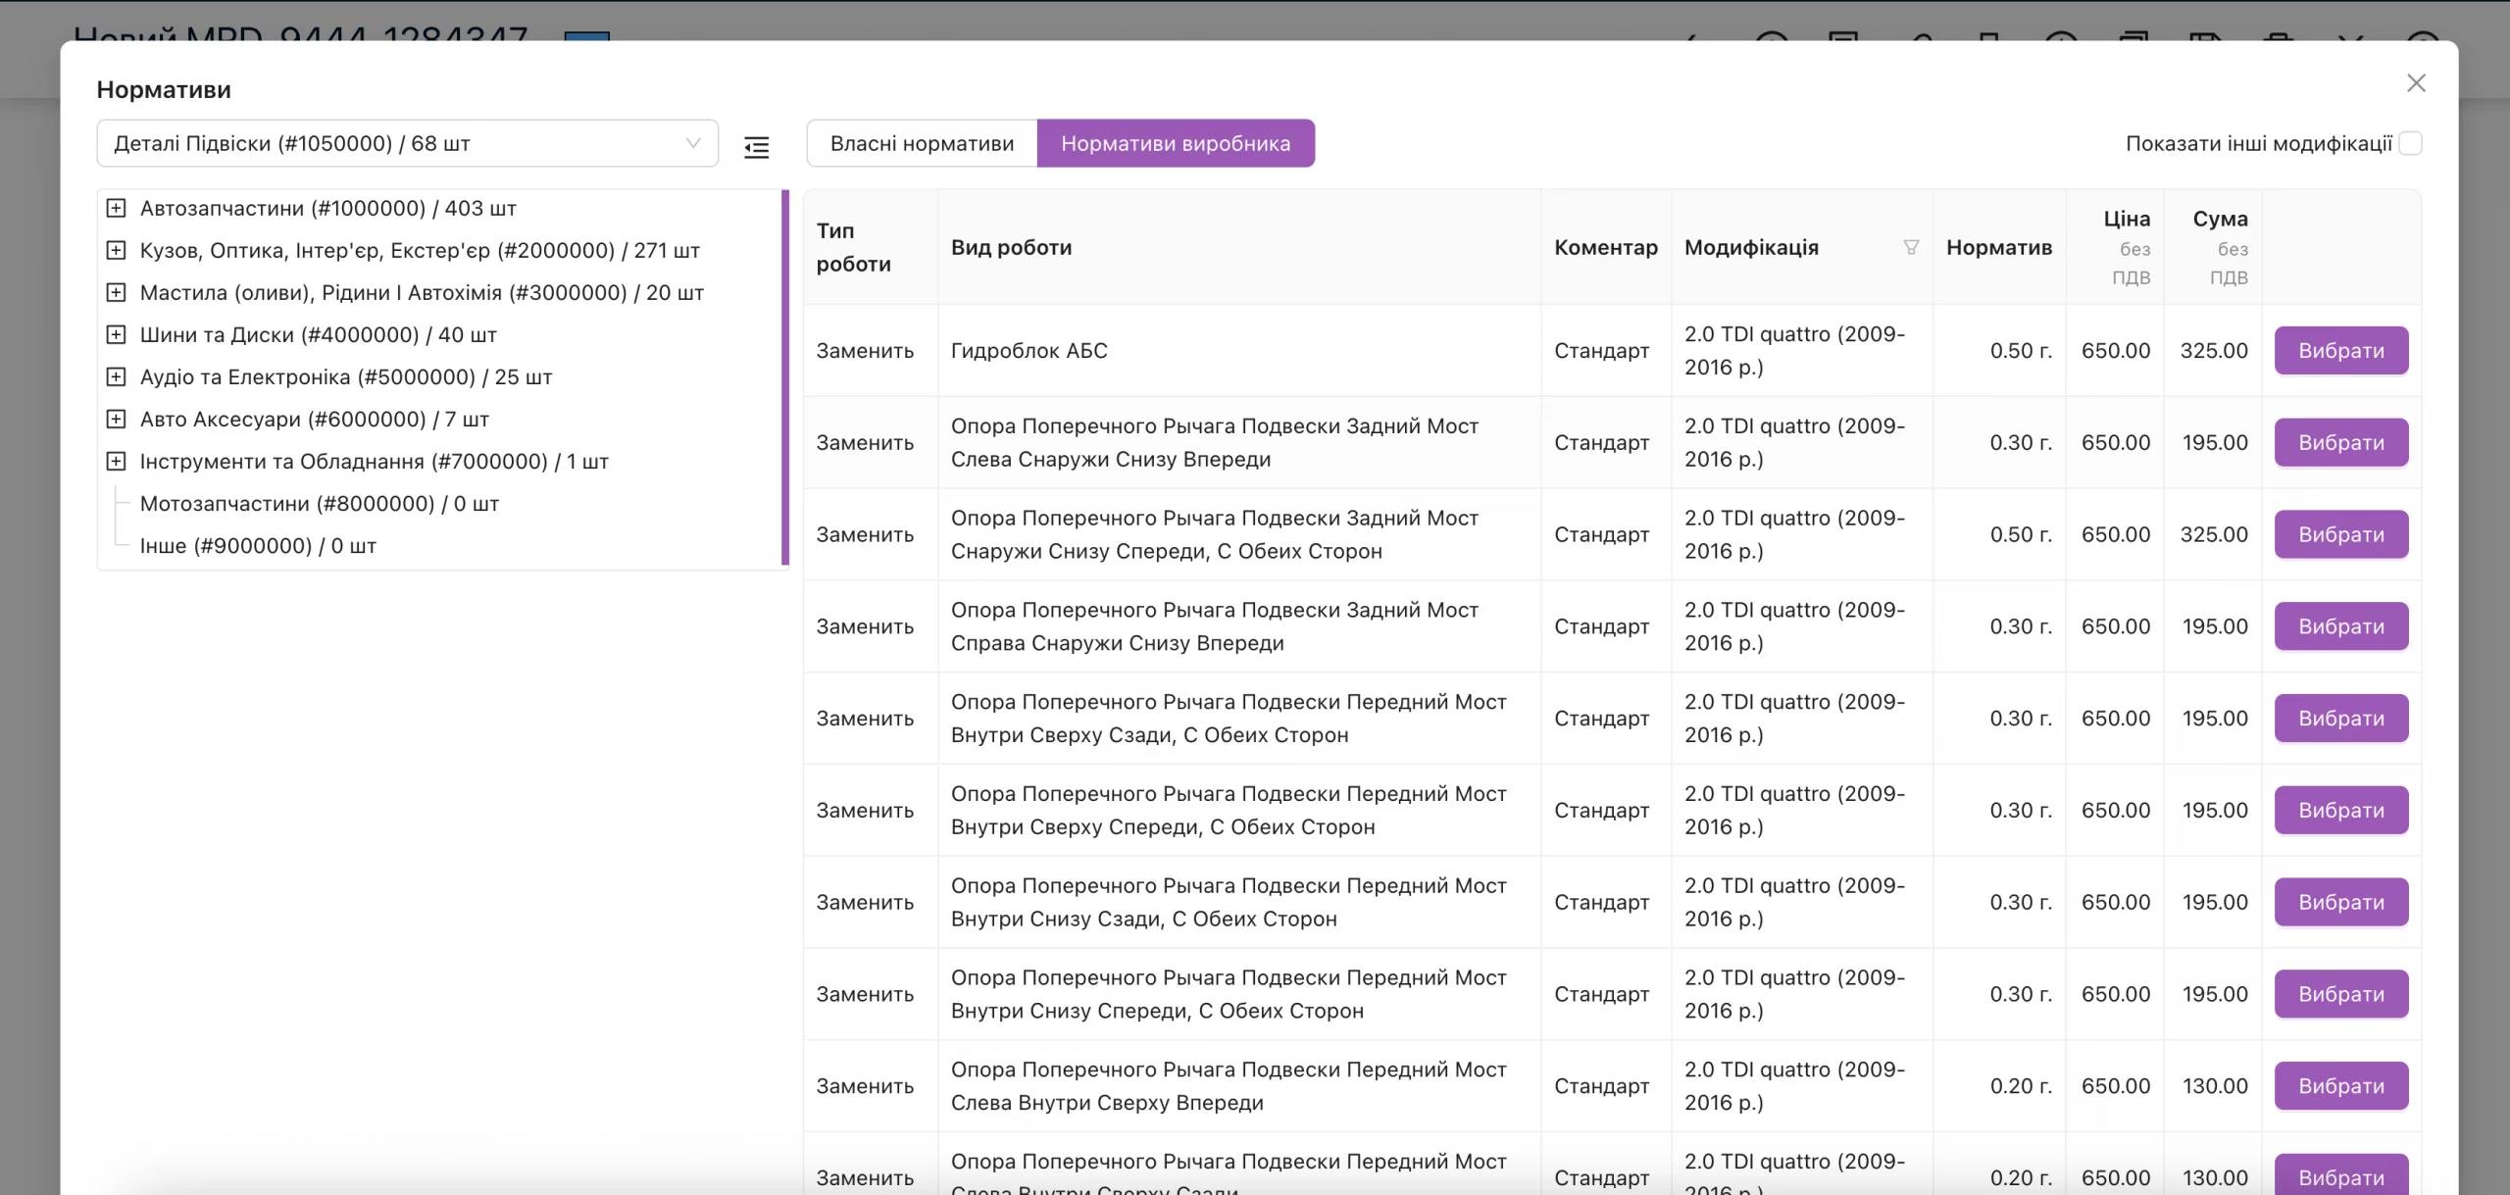Click the Норматив column header
Image resolution: width=2510 pixels, height=1195 pixels.
1998,247
